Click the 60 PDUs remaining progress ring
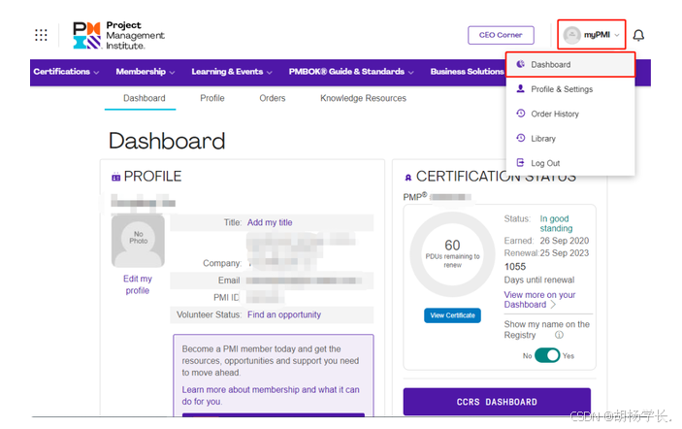The width and height of the screenshot is (682, 429). point(452,255)
